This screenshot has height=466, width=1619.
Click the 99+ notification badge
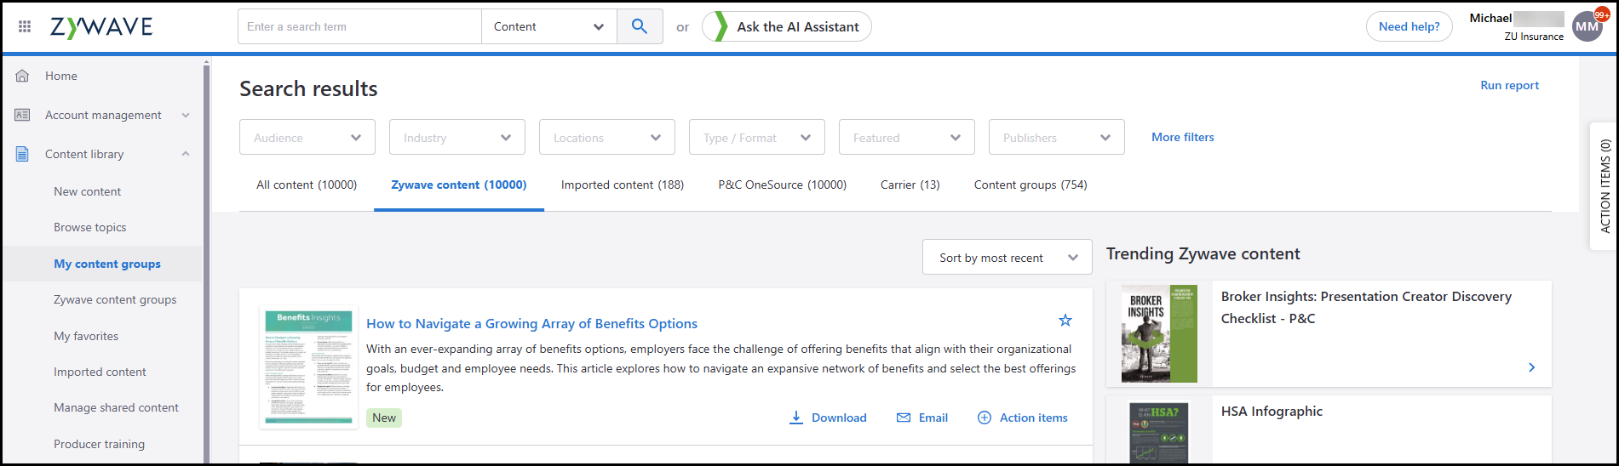tap(1602, 14)
